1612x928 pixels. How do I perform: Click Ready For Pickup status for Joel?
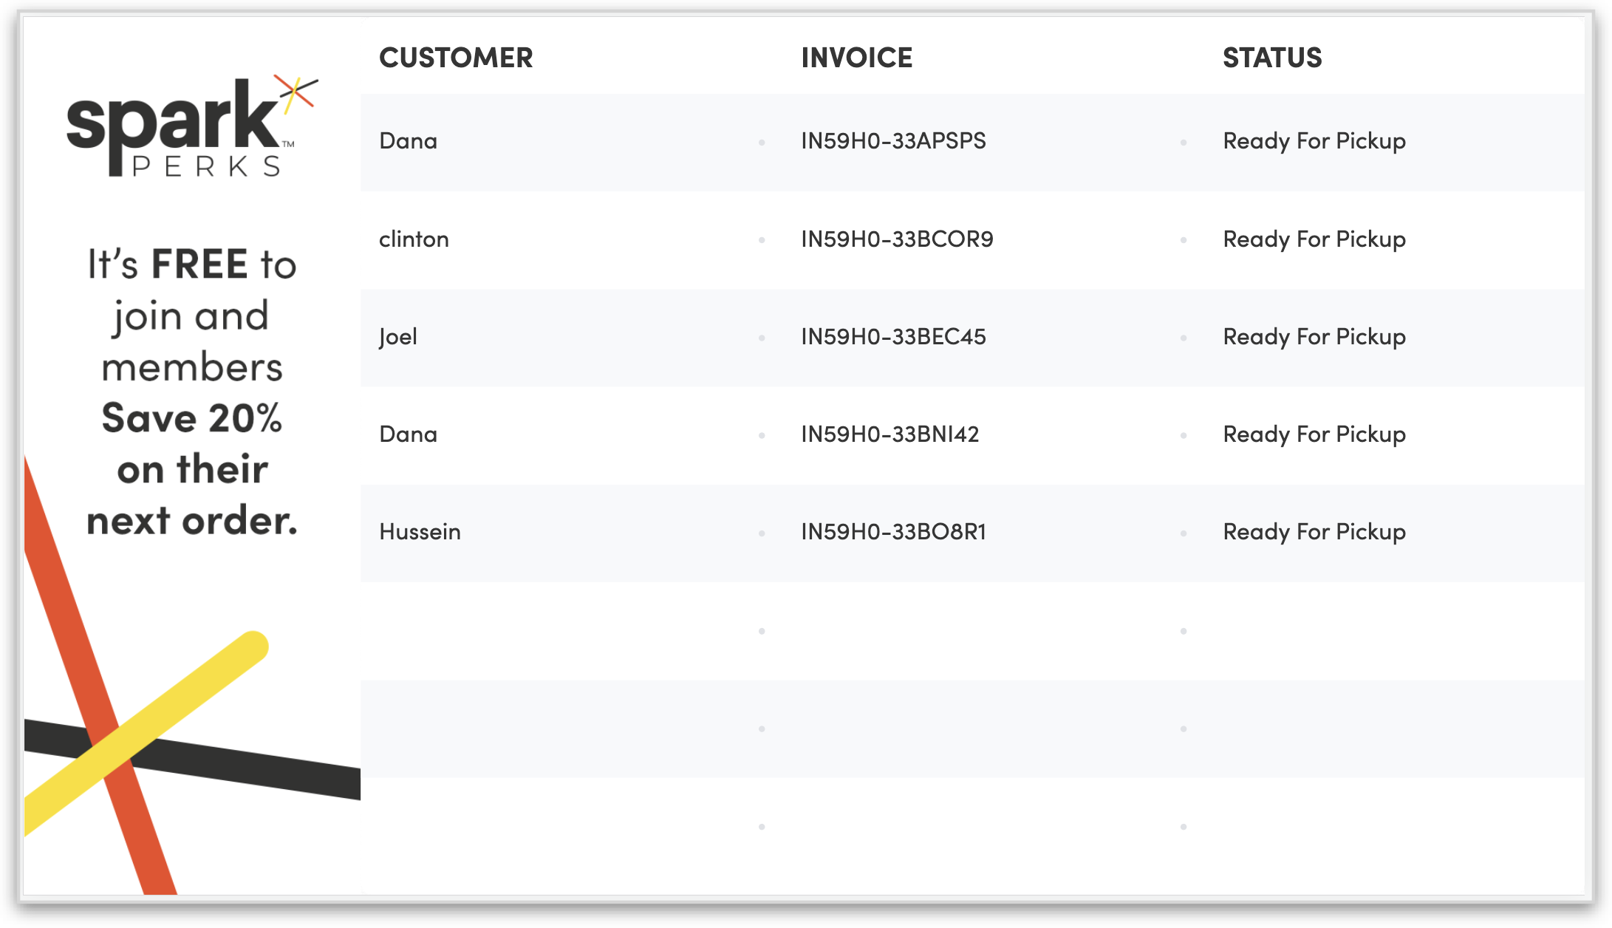coord(1314,337)
